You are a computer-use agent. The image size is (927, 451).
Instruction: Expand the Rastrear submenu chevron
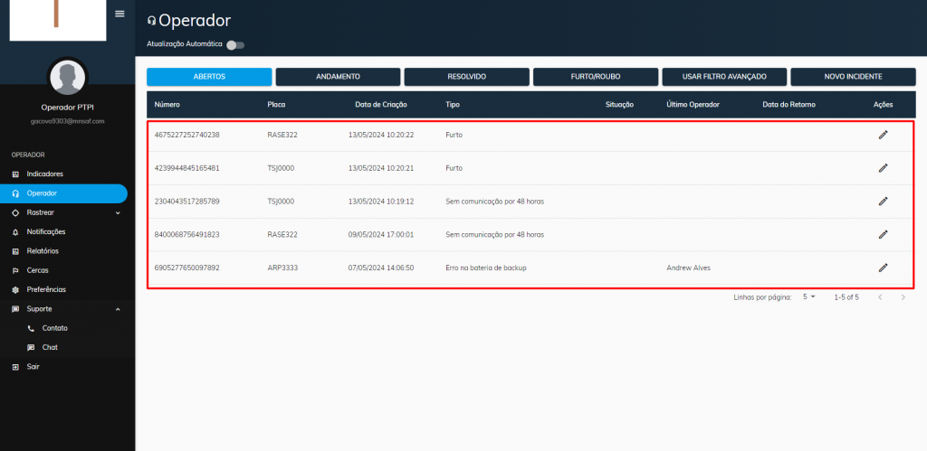tap(118, 212)
